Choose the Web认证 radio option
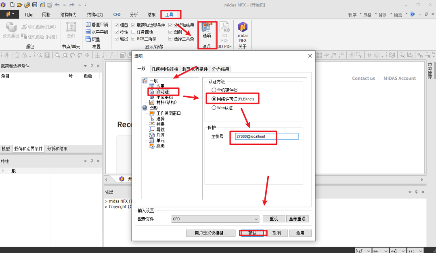This screenshot has height=253, width=436. coord(214,108)
